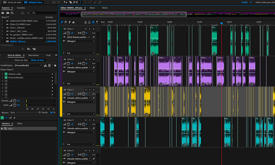The width and height of the screenshot is (275, 165).
Task: Switch to the Favoritos tab
Action: pos(21,8)
